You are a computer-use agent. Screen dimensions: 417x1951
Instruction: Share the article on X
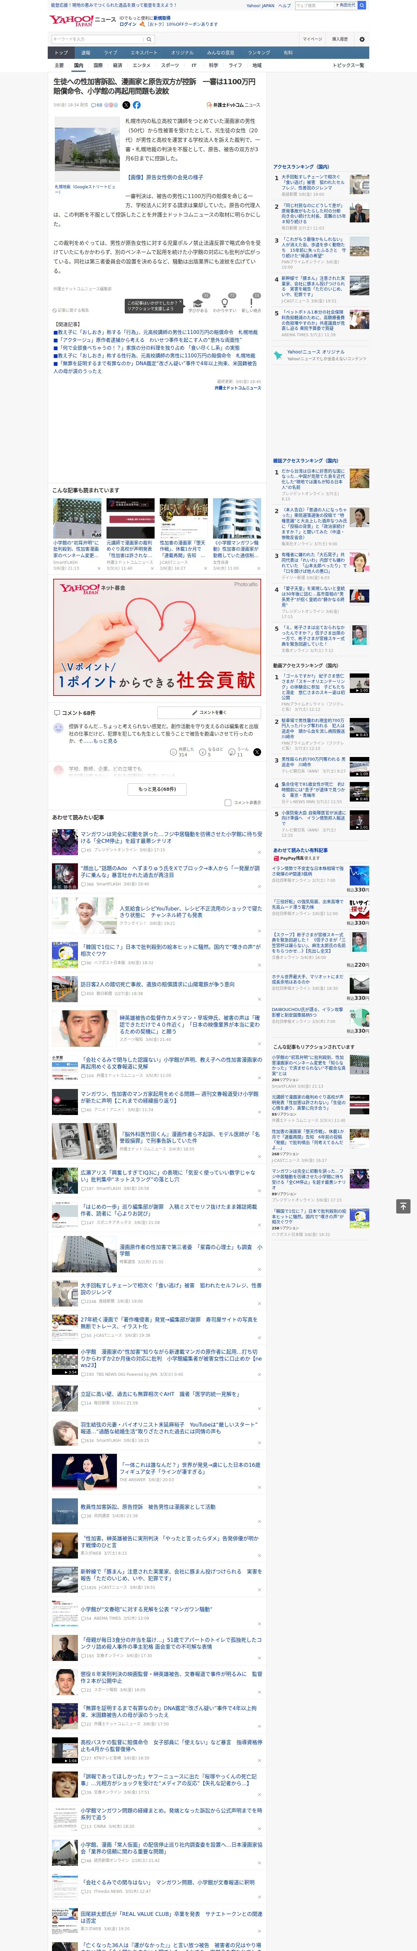click(x=126, y=105)
